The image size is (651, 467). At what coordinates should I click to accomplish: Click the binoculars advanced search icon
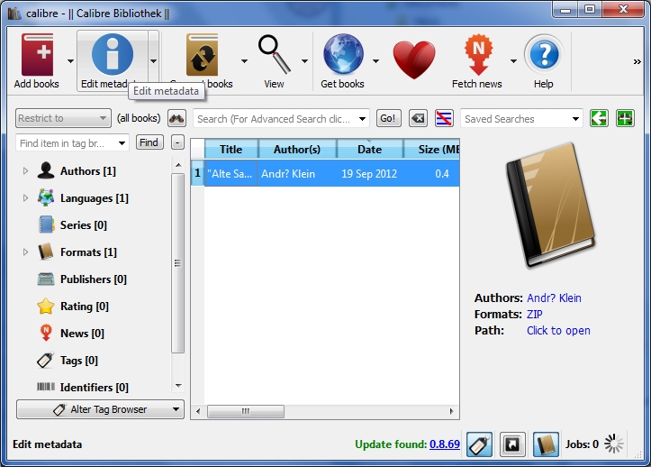point(176,119)
